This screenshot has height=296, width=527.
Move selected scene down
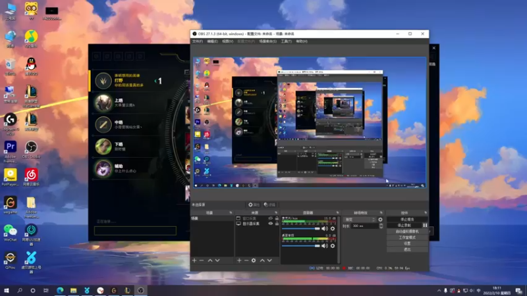click(x=217, y=260)
